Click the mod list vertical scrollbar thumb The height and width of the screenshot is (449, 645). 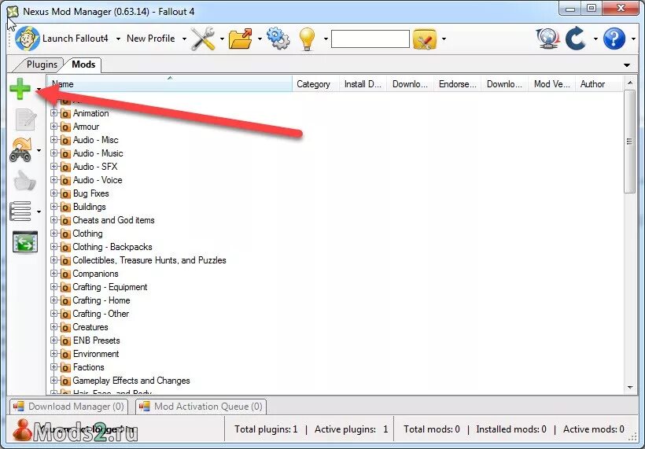(629, 142)
